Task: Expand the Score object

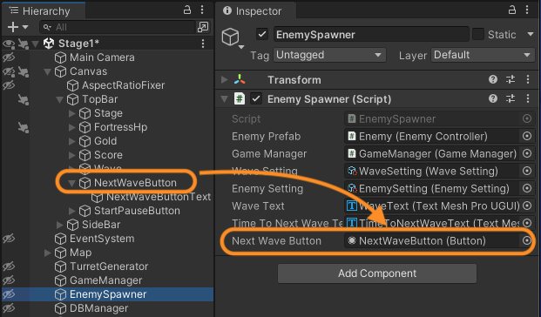Action: [x=71, y=155]
